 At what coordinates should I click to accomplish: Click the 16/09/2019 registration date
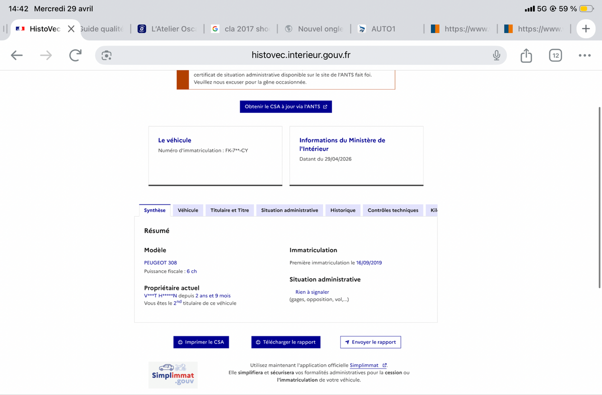click(x=369, y=263)
